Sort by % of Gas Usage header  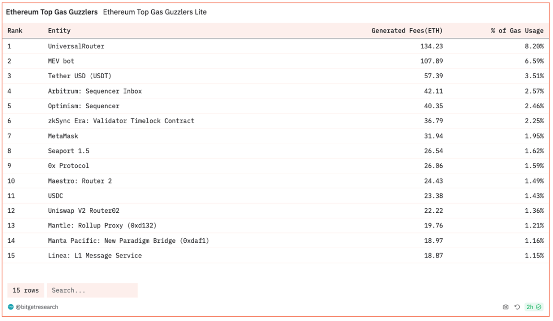(517, 31)
